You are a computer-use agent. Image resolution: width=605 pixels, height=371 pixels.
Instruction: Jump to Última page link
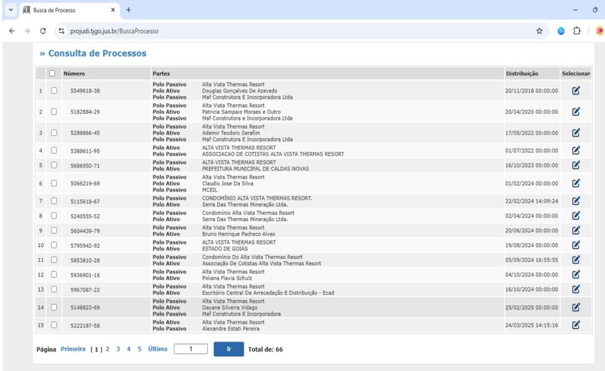coord(158,349)
